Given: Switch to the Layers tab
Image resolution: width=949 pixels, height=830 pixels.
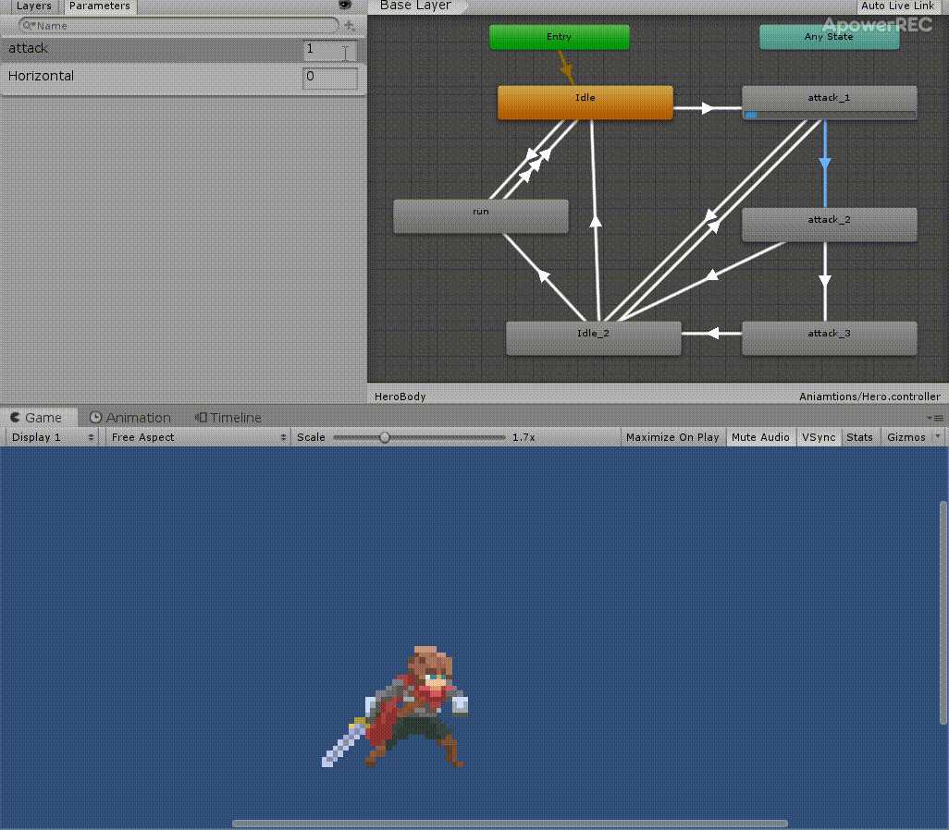Looking at the screenshot, I should 34,6.
